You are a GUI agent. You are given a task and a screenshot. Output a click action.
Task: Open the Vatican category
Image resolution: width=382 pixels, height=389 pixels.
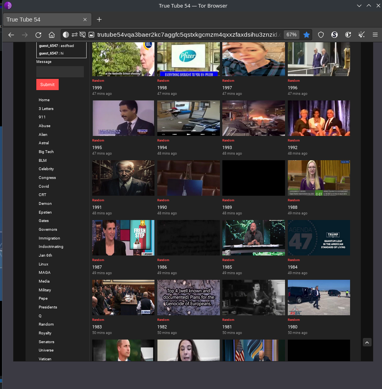coord(45,359)
